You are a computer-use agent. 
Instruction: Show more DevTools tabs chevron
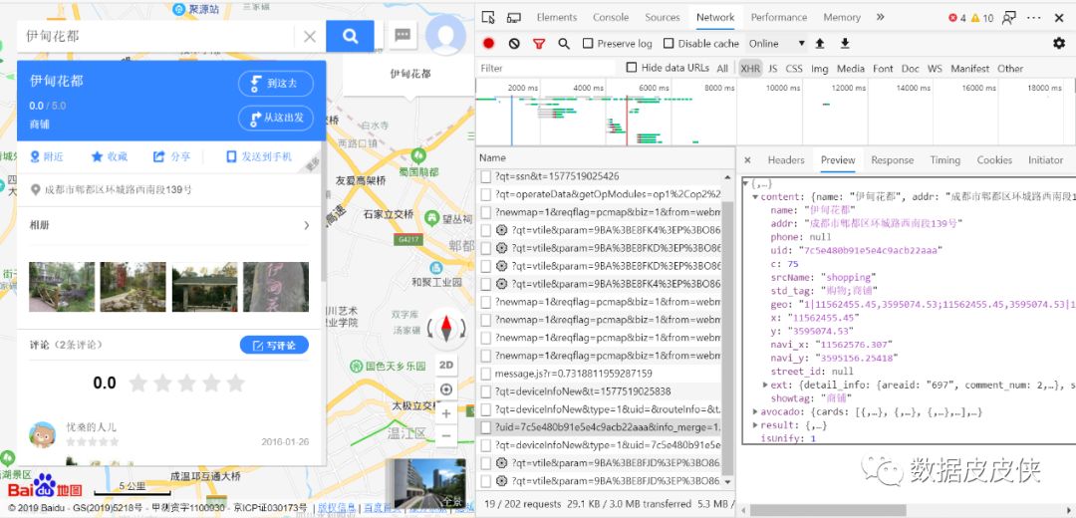click(x=881, y=17)
